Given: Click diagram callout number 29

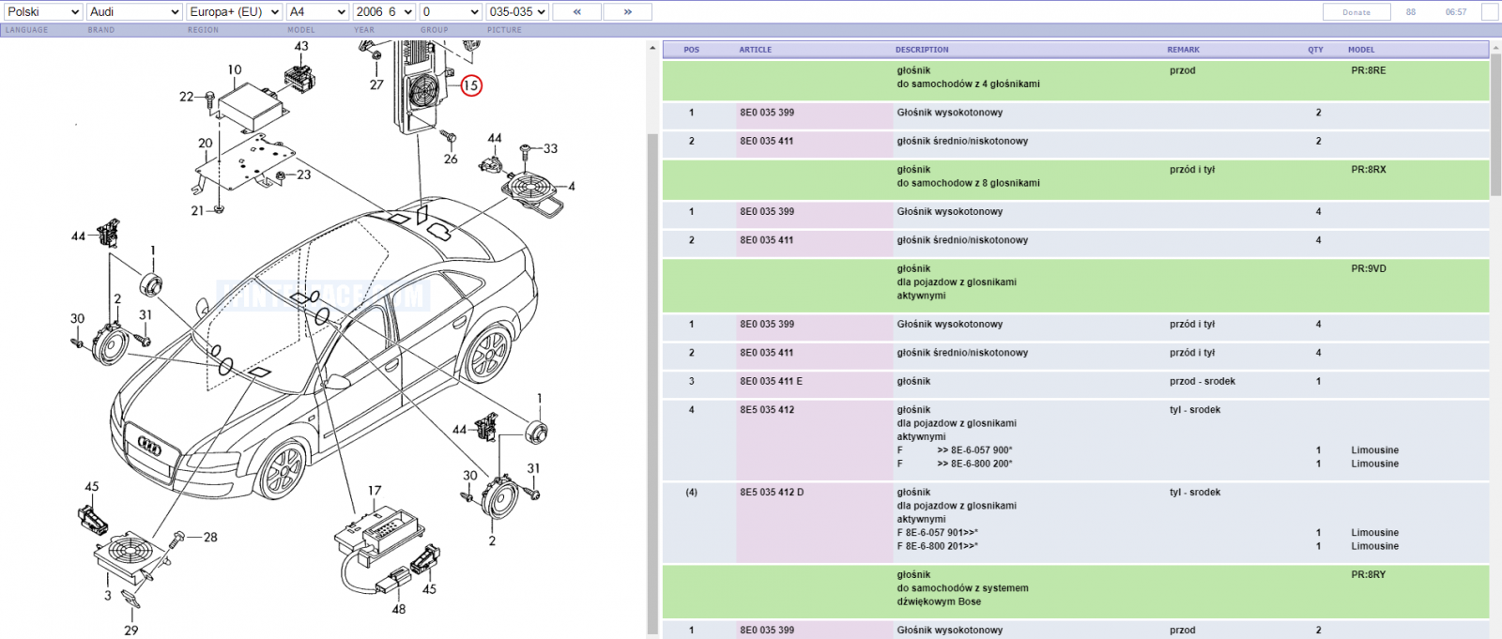Looking at the screenshot, I should (131, 630).
